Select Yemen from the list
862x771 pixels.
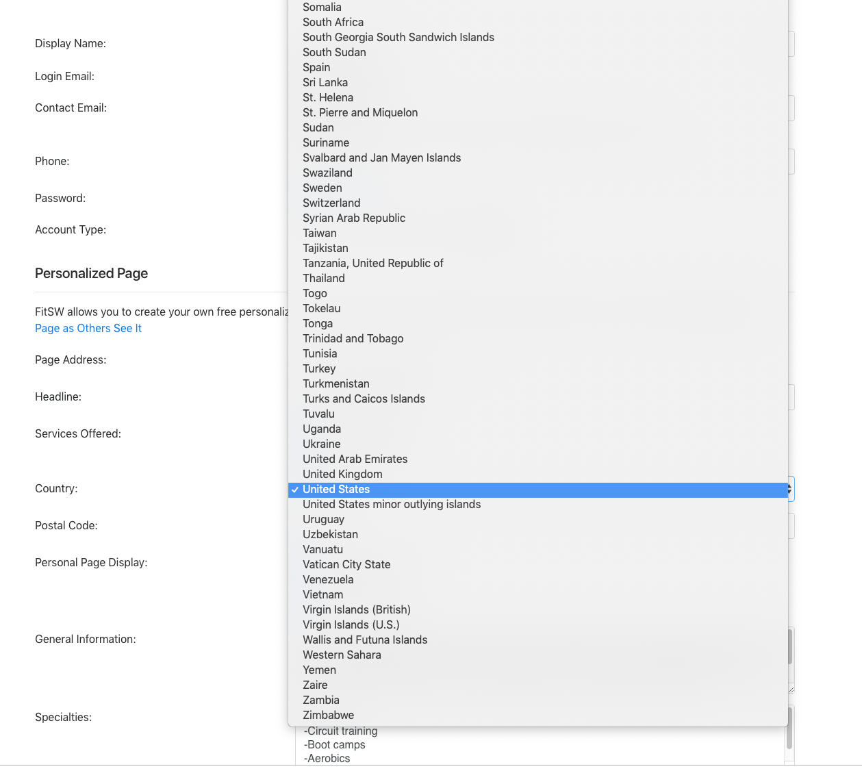538,670
